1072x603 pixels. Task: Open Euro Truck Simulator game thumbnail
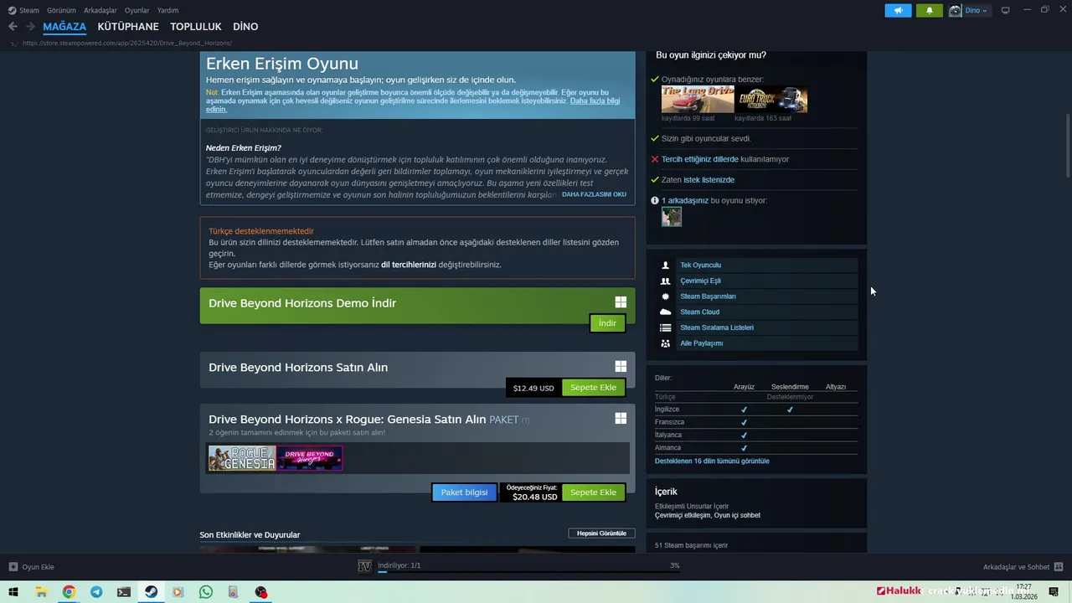pyautogui.click(x=771, y=100)
